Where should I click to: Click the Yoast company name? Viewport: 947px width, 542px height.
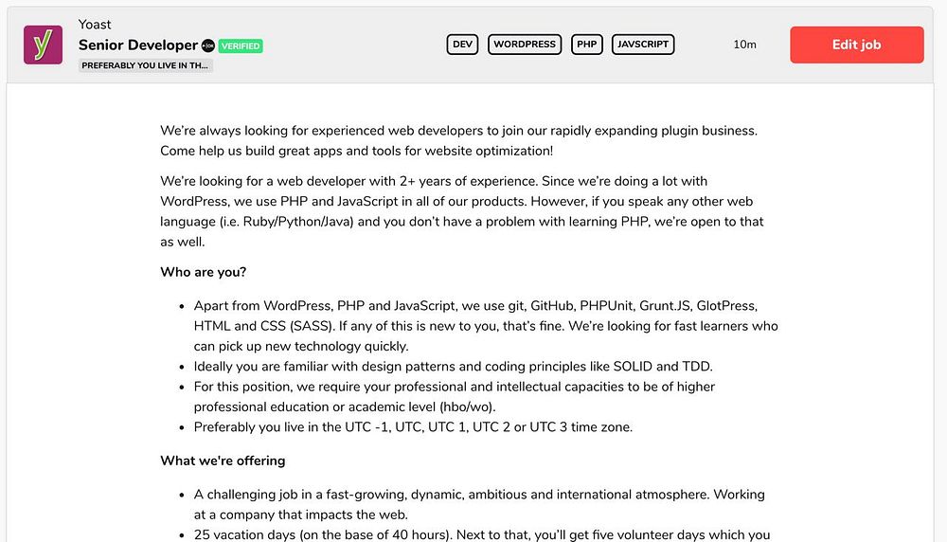click(95, 25)
